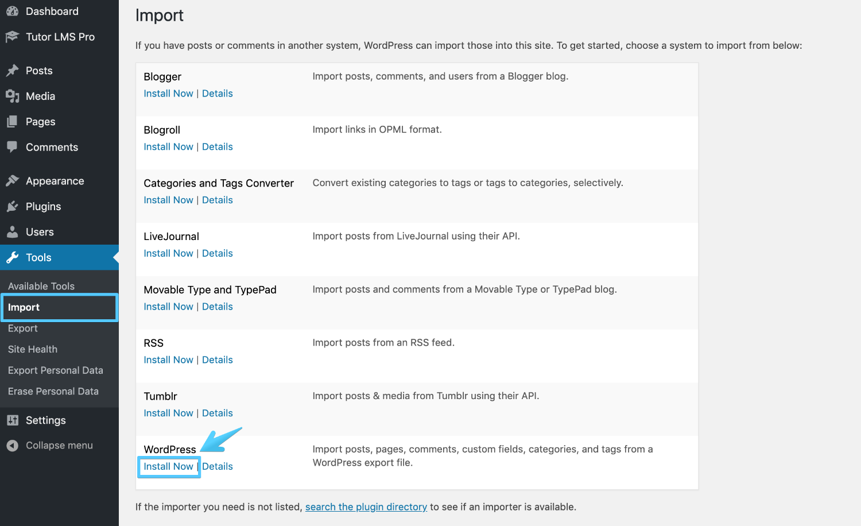Install the Blogger importer now
The width and height of the screenshot is (861, 526).
[x=168, y=94]
